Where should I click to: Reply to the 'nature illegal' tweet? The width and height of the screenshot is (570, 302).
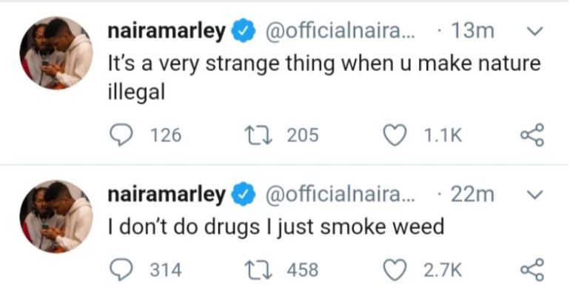tap(121, 135)
